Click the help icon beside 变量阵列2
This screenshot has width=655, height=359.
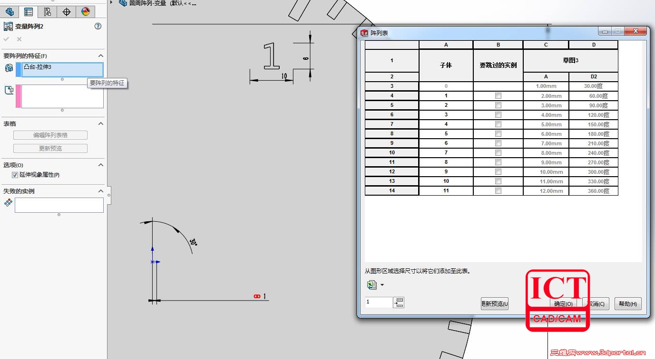pyautogui.click(x=98, y=27)
